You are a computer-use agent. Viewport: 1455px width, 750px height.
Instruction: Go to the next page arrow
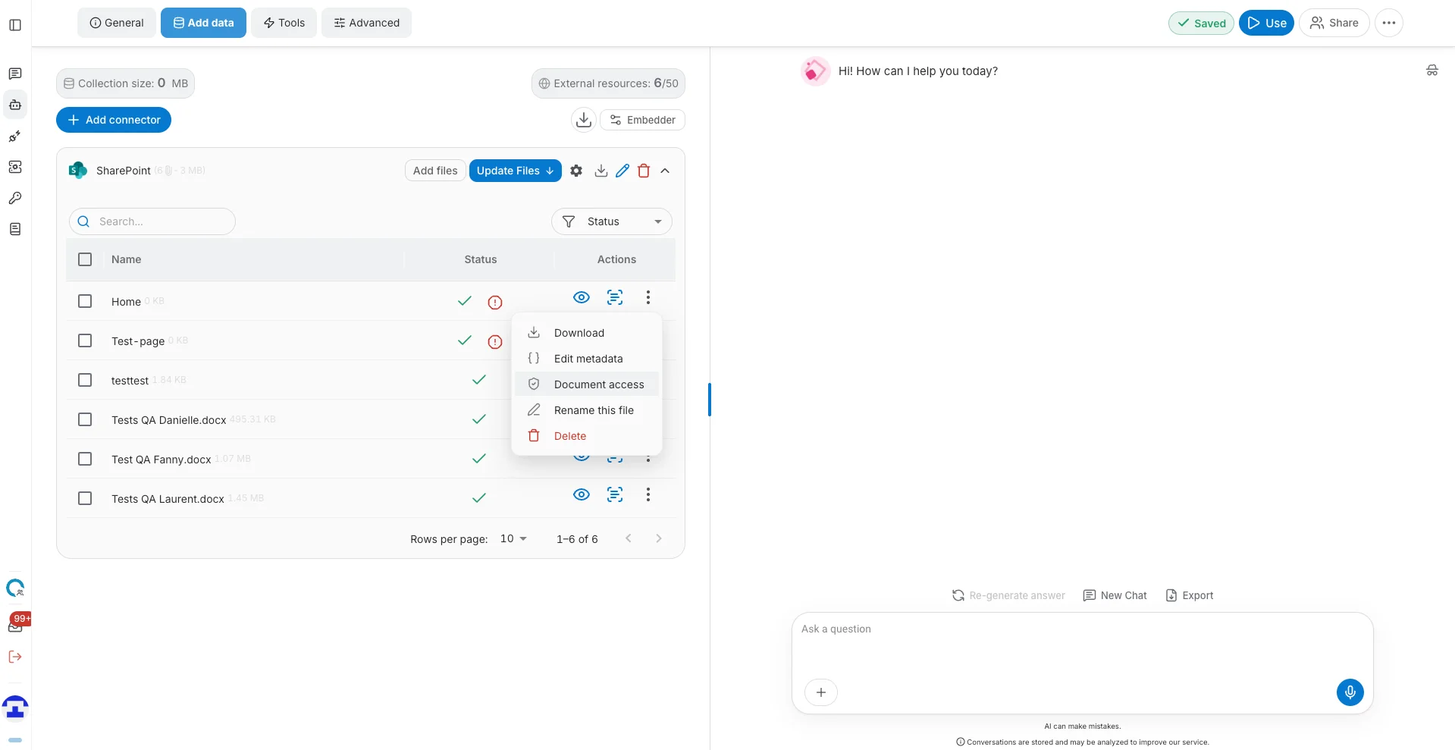[x=659, y=538]
